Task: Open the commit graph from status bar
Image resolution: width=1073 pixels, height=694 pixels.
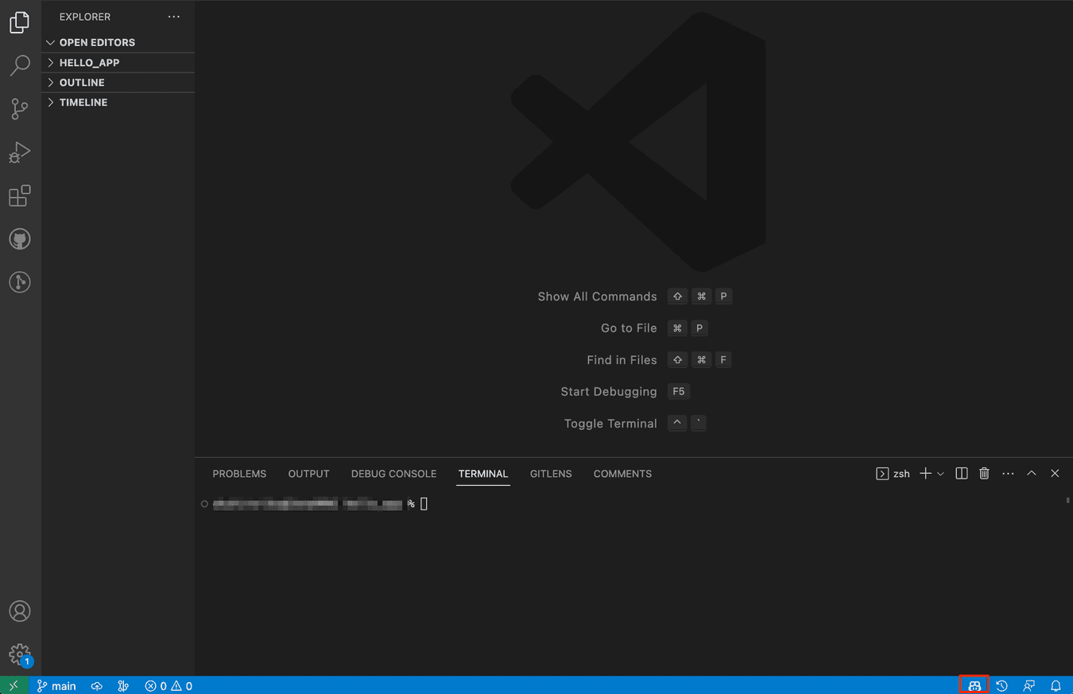Action: pos(122,685)
